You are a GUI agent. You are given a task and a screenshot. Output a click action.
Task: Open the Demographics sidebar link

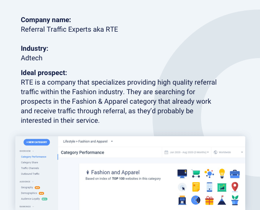click(29, 193)
